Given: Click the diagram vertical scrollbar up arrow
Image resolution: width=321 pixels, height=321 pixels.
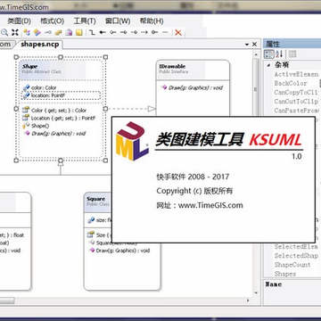Looking at the screenshot, I should 256,54.
